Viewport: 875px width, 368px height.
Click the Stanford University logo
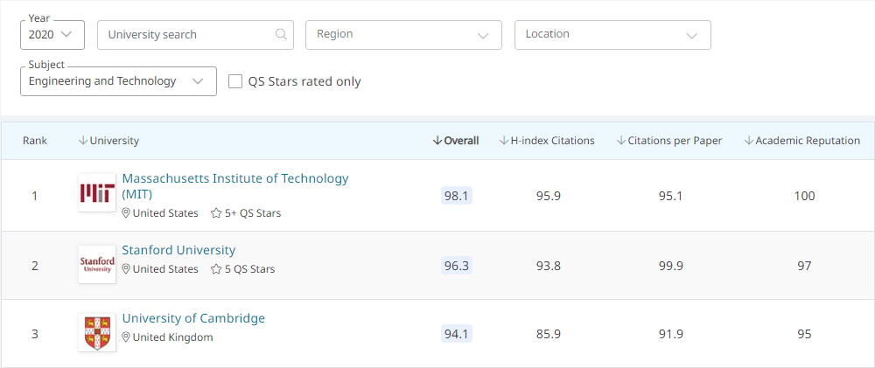tap(97, 264)
